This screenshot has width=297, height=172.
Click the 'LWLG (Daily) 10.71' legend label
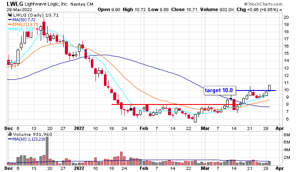[x=36, y=15]
